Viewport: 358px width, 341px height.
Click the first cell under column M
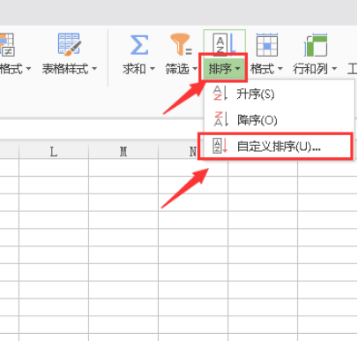point(123,168)
